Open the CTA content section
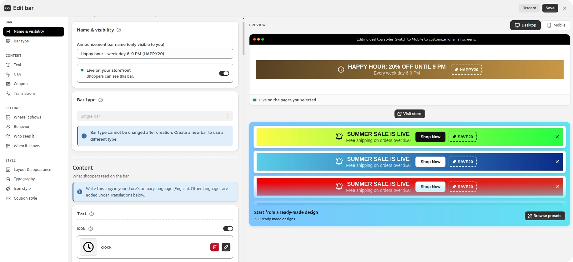 [x=34, y=74]
